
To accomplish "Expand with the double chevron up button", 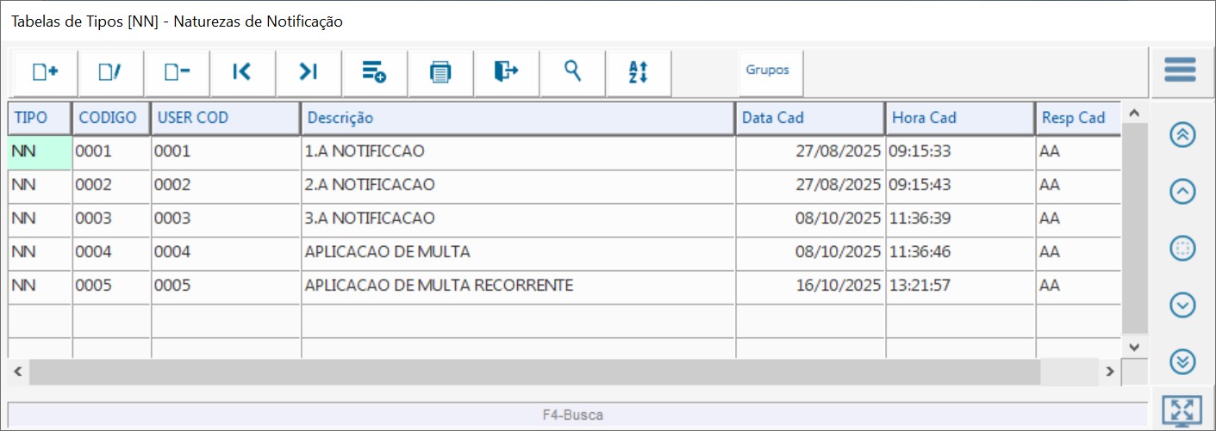I will tap(1183, 135).
